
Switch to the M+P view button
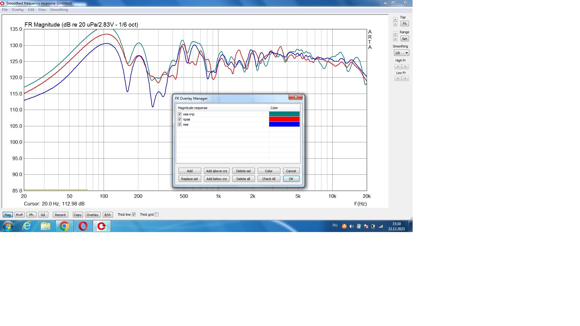tap(19, 215)
